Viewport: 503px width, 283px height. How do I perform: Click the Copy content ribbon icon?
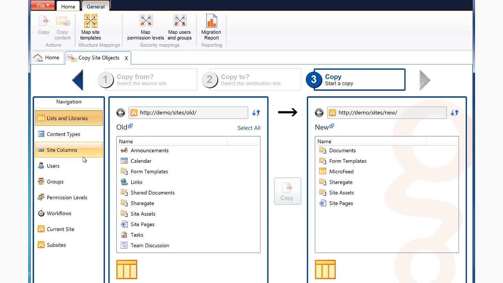62,28
